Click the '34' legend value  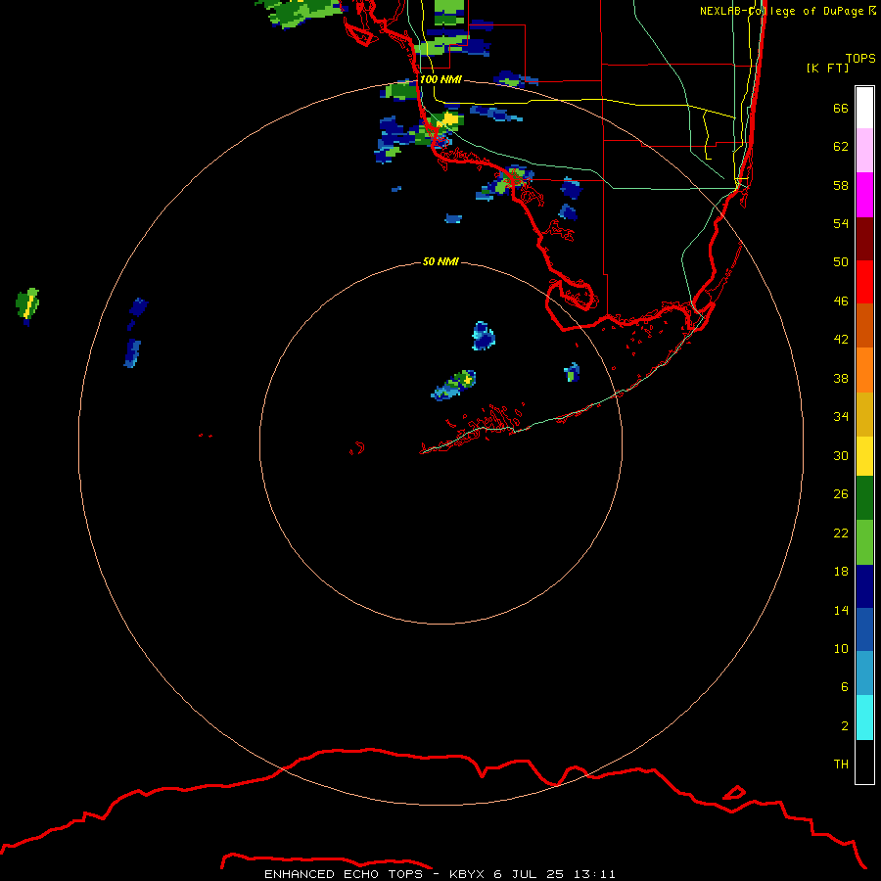[841, 417]
